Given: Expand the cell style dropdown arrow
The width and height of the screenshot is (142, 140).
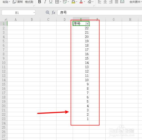Looking at the screenshot, I should (x=68, y=2).
